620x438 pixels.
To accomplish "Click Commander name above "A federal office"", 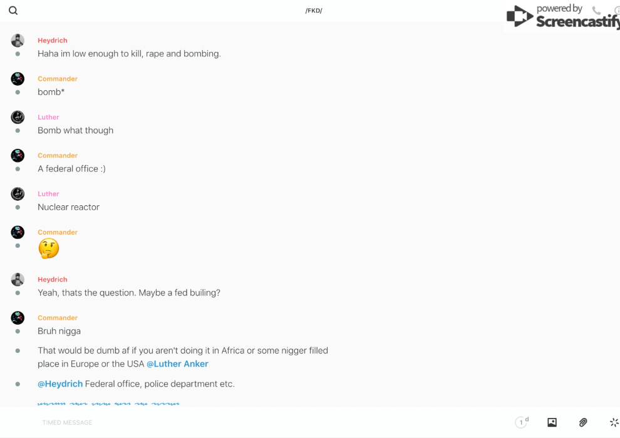I will click(58, 155).
